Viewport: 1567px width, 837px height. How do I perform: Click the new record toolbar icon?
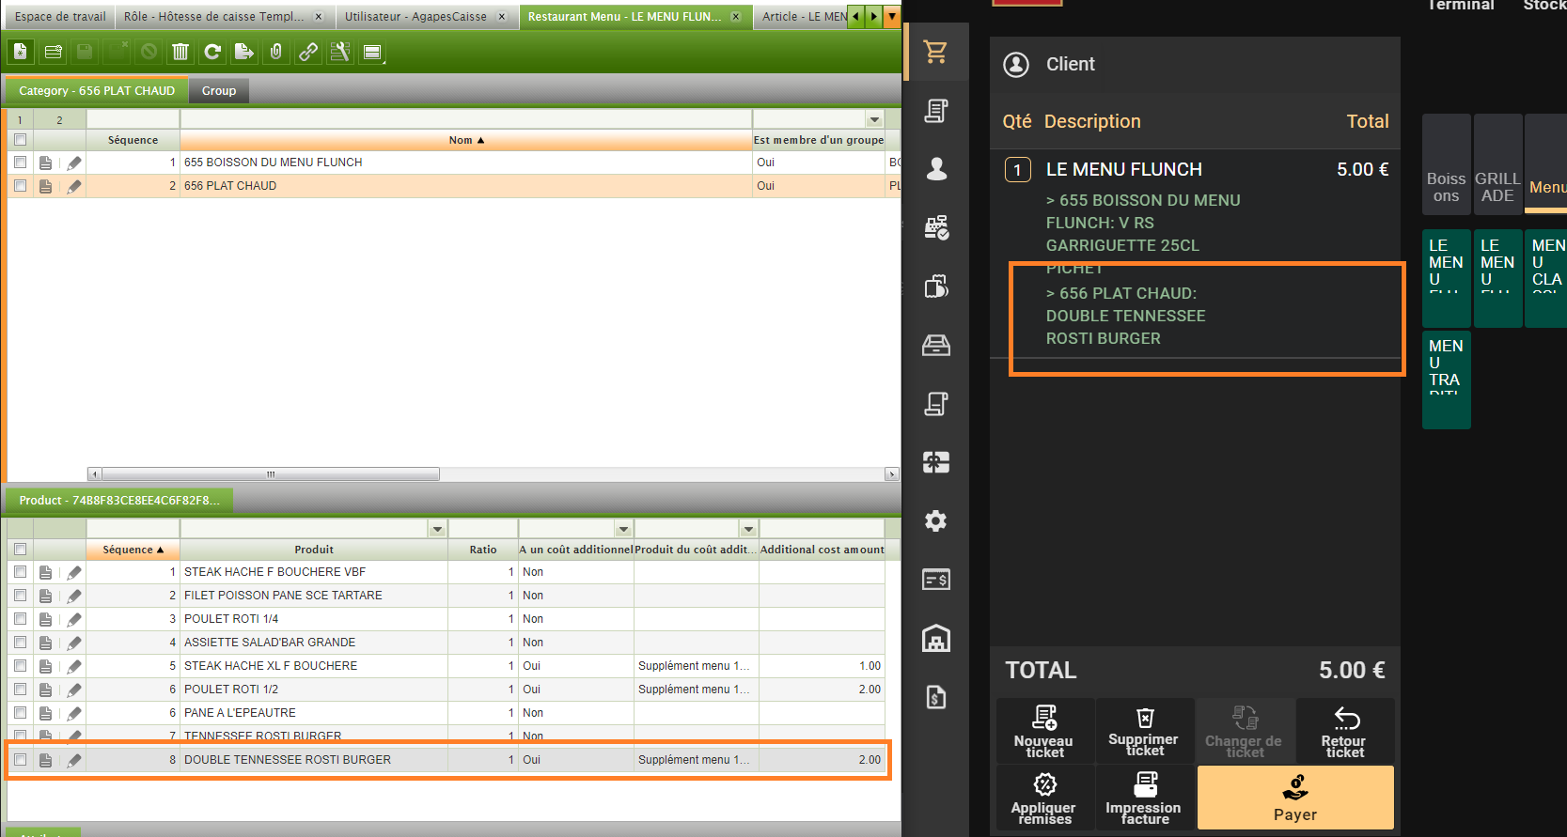pos(20,52)
